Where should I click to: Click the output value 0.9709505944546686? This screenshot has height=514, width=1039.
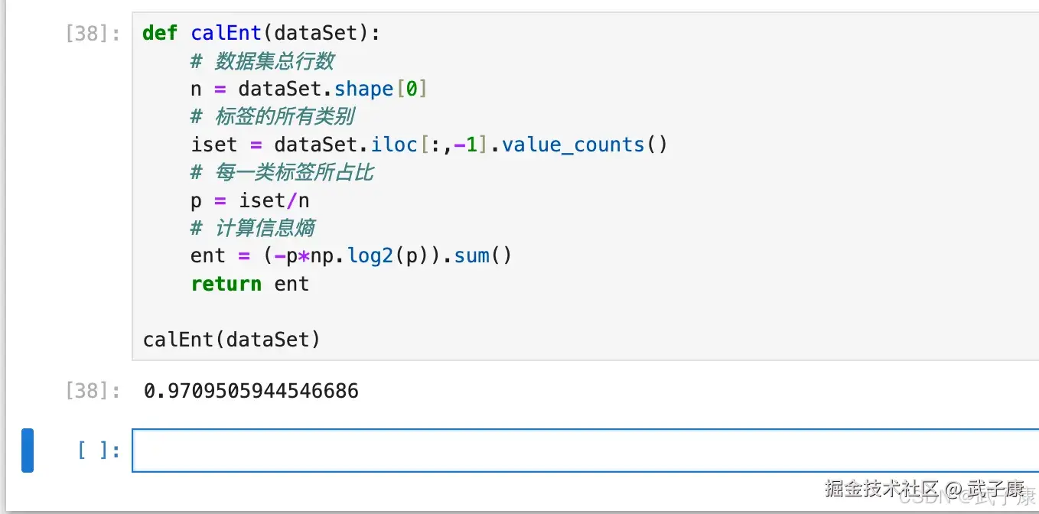coord(251,392)
